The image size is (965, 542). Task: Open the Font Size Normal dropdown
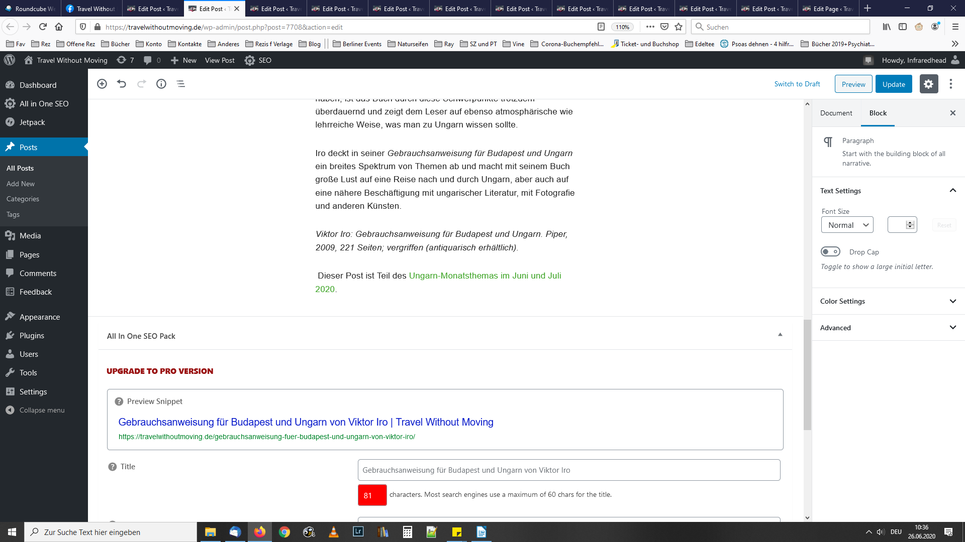[847, 225]
